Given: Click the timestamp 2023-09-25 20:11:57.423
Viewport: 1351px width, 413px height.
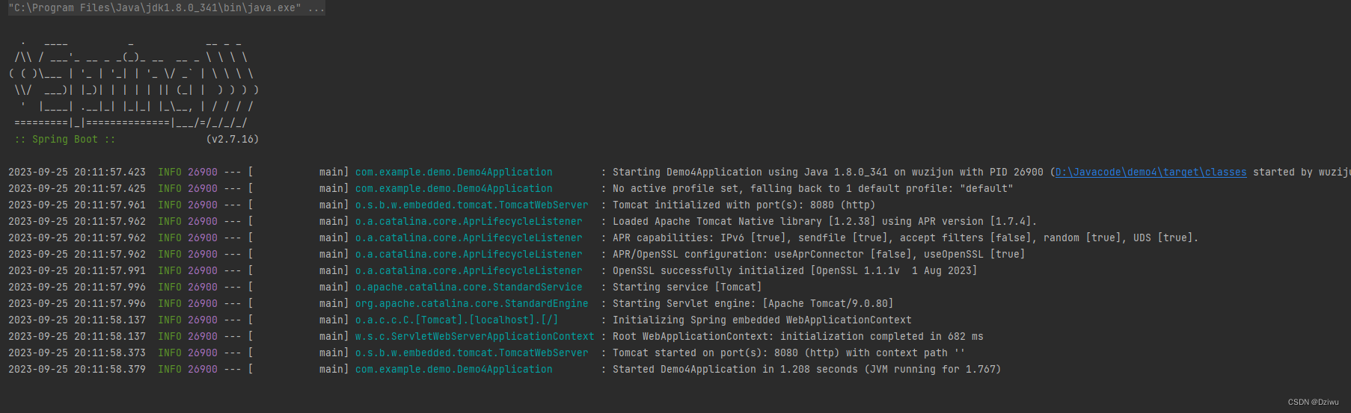Looking at the screenshot, I should (x=77, y=173).
